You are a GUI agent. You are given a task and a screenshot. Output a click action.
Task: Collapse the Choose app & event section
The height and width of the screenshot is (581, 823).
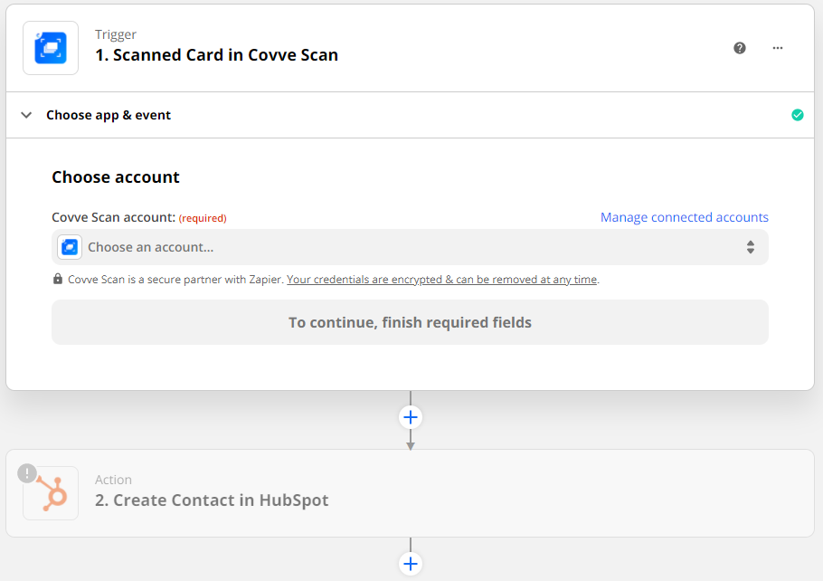27,115
